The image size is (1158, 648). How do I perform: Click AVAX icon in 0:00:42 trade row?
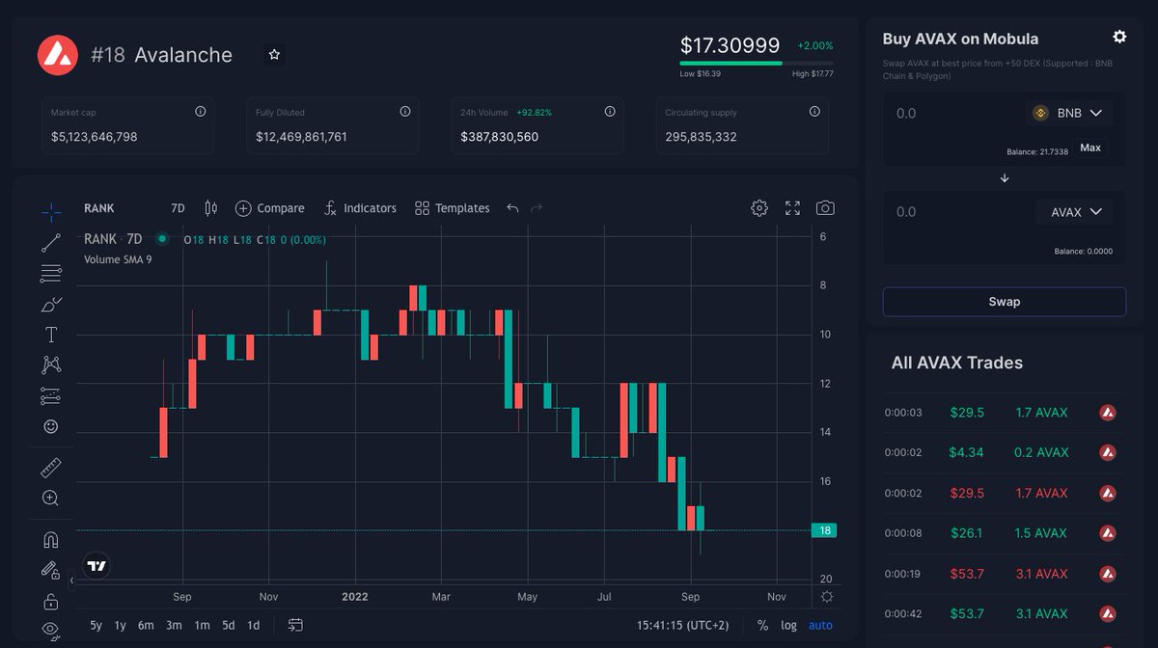1108,613
